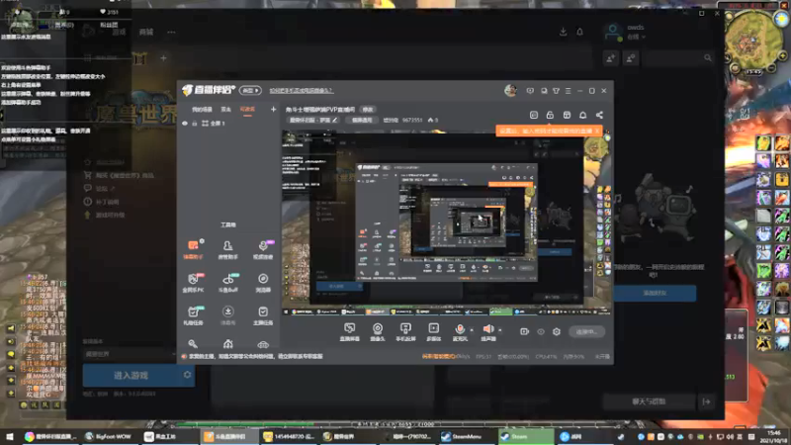Image resolution: width=791 pixels, height=445 pixels.
Task: Open speaker dropdown arrow
Action: [500, 330]
